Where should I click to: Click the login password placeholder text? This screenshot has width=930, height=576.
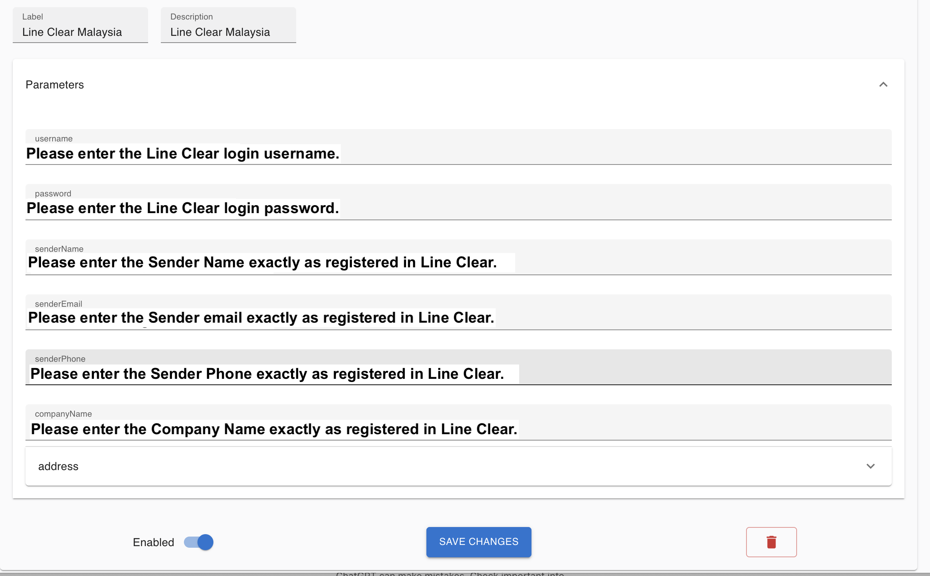(182, 208)
